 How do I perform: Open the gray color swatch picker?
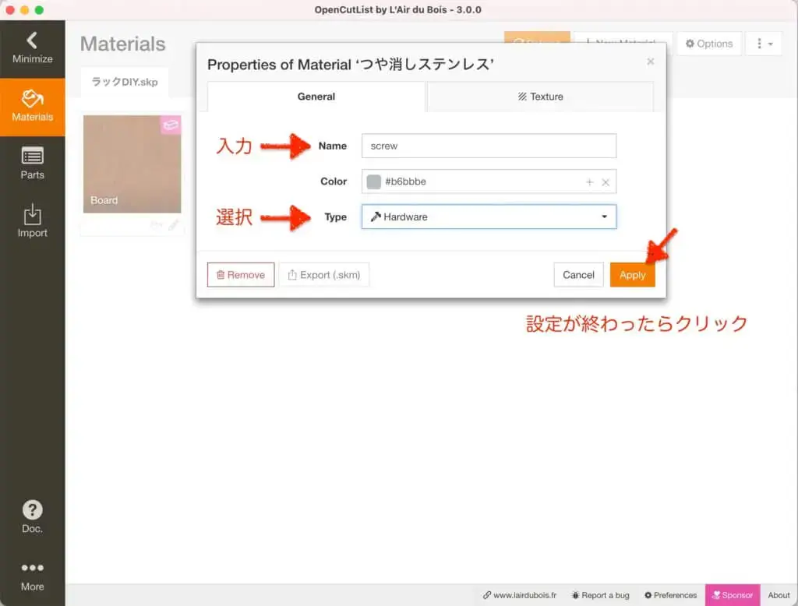pyautogui.click(x=373, y=181)
